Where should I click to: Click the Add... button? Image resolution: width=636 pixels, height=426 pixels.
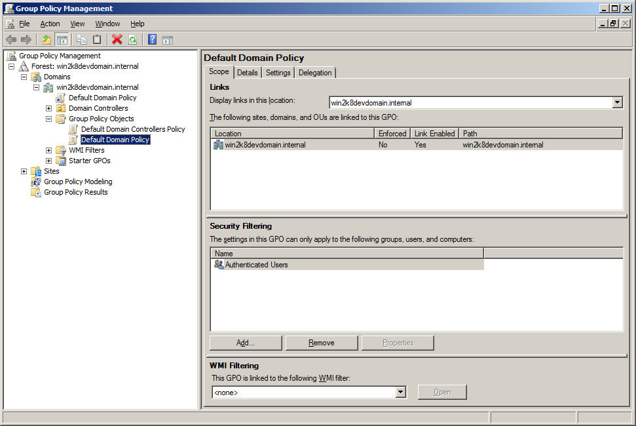click(246, 343)
